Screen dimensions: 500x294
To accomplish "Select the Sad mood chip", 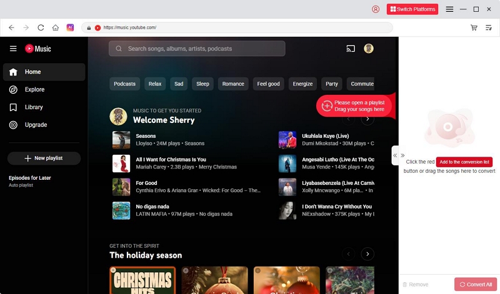I will coord(179,84).
